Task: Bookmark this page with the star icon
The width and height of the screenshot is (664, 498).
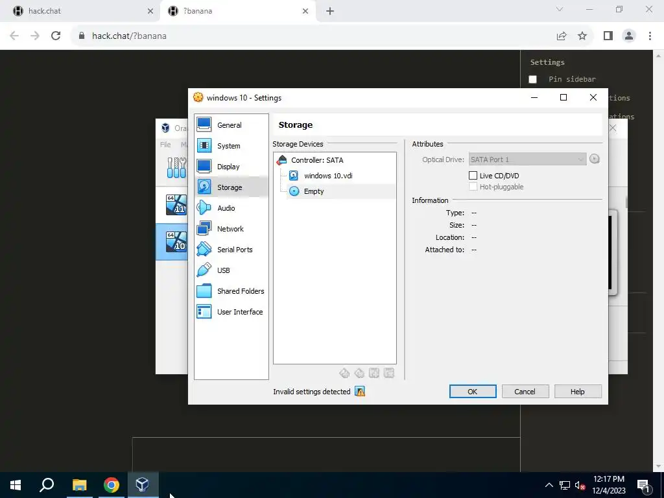Action: tap(582, 36)
